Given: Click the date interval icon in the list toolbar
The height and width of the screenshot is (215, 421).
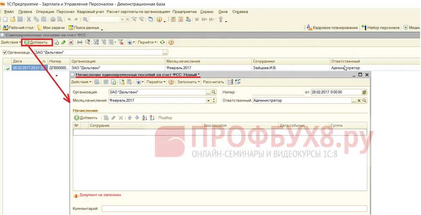Looking at the screenshot, I should click(x=80, y=42).
